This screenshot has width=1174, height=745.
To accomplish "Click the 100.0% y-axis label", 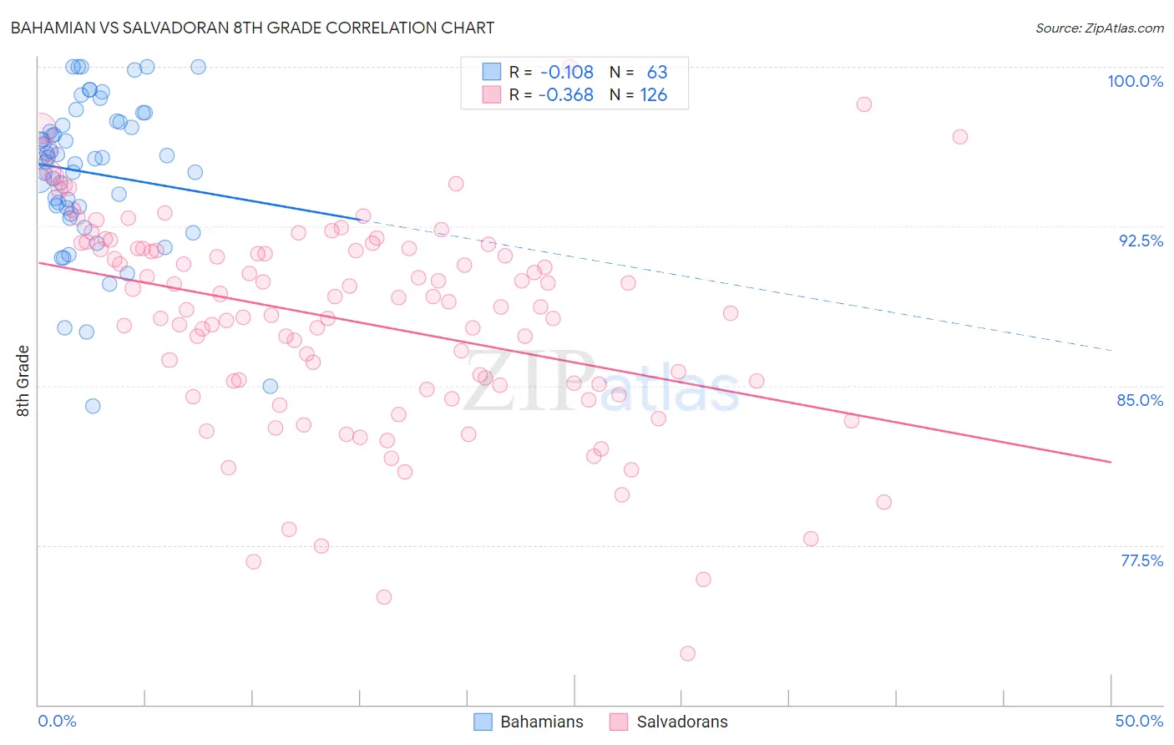I will pos(1136,81).
